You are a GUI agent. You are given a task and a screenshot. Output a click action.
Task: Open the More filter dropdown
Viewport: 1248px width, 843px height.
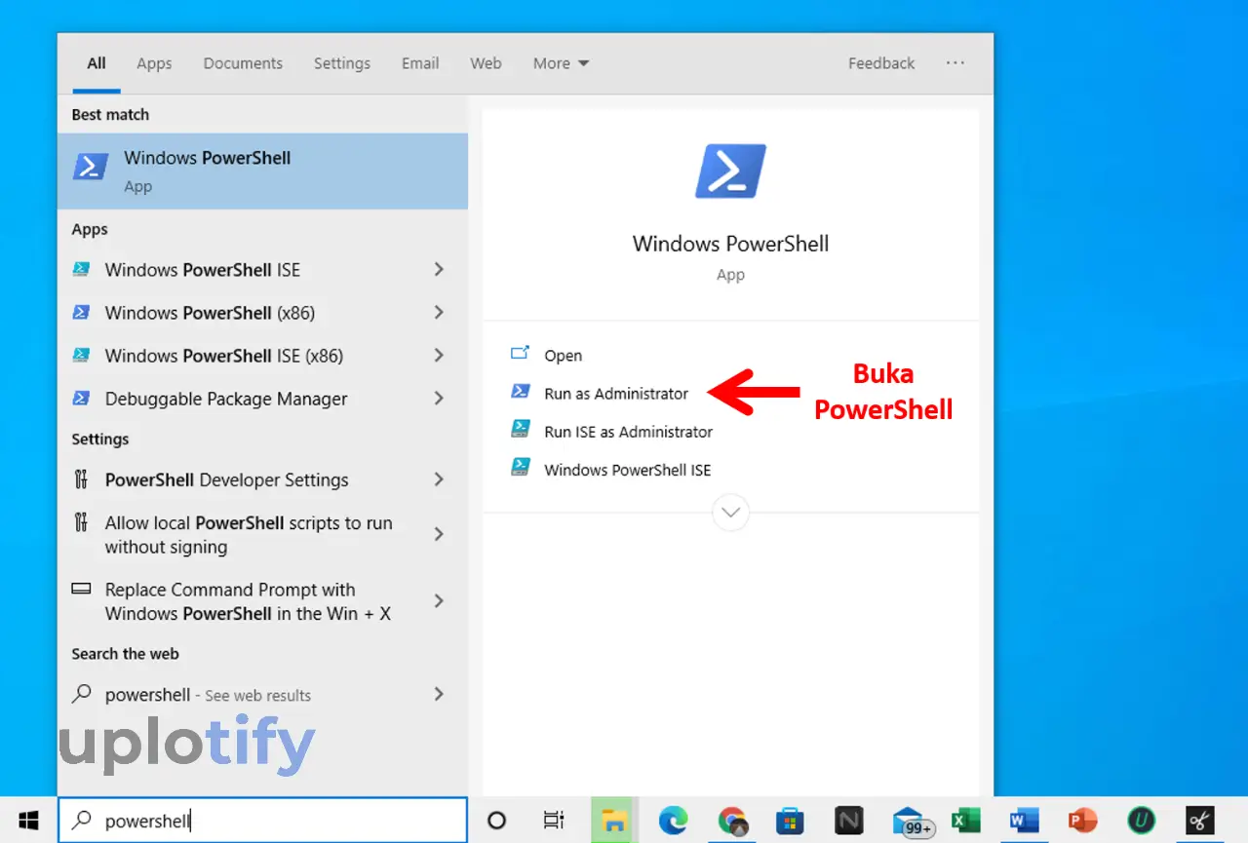[561, 63]
